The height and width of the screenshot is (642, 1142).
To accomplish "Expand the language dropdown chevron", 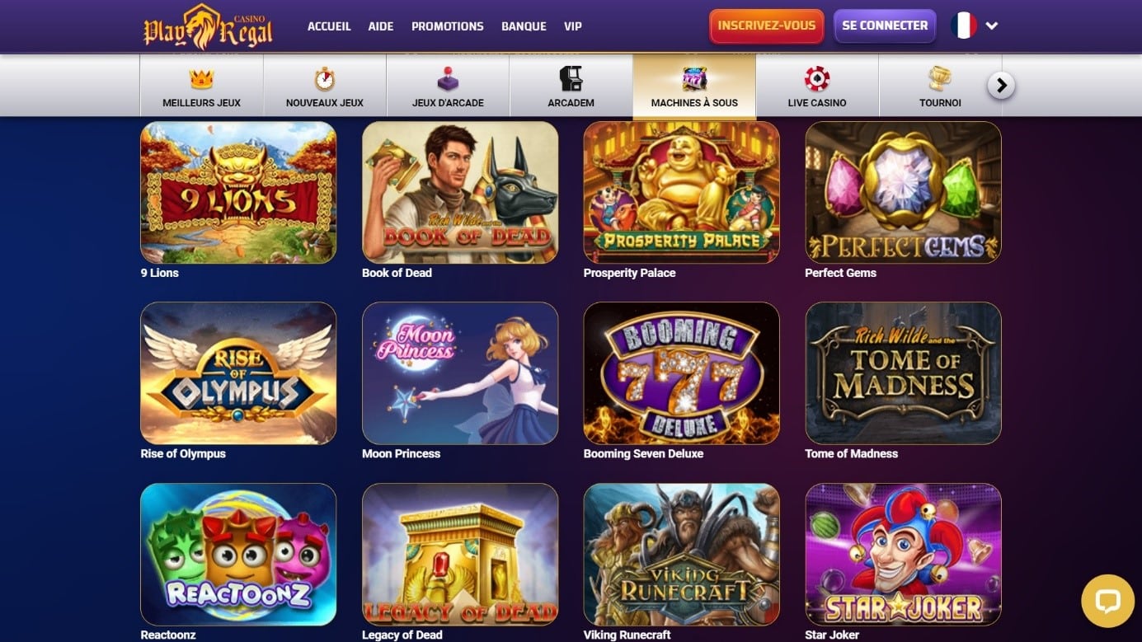I will tap(992, 26).
